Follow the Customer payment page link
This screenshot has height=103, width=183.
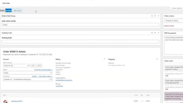[x=43, y=70]
